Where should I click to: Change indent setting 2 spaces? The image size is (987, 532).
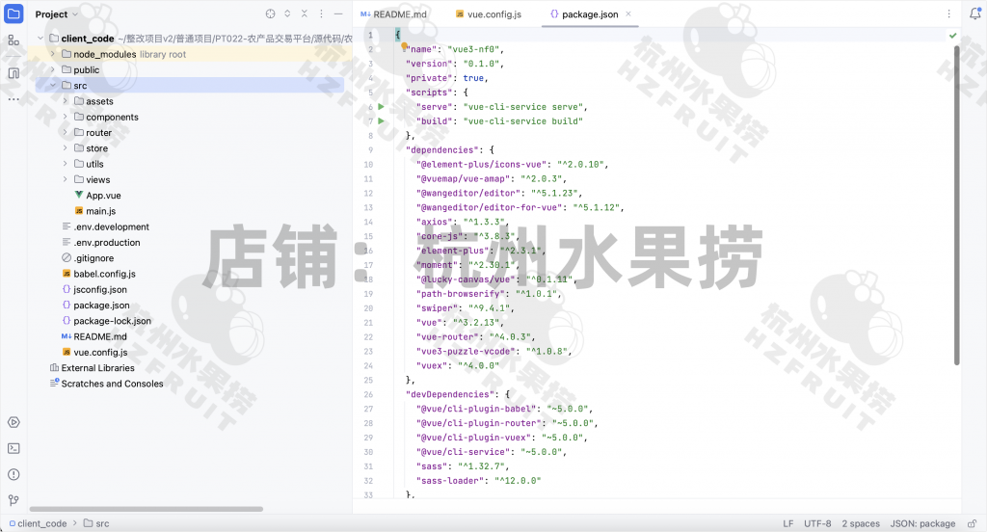(x=861, y=523)
